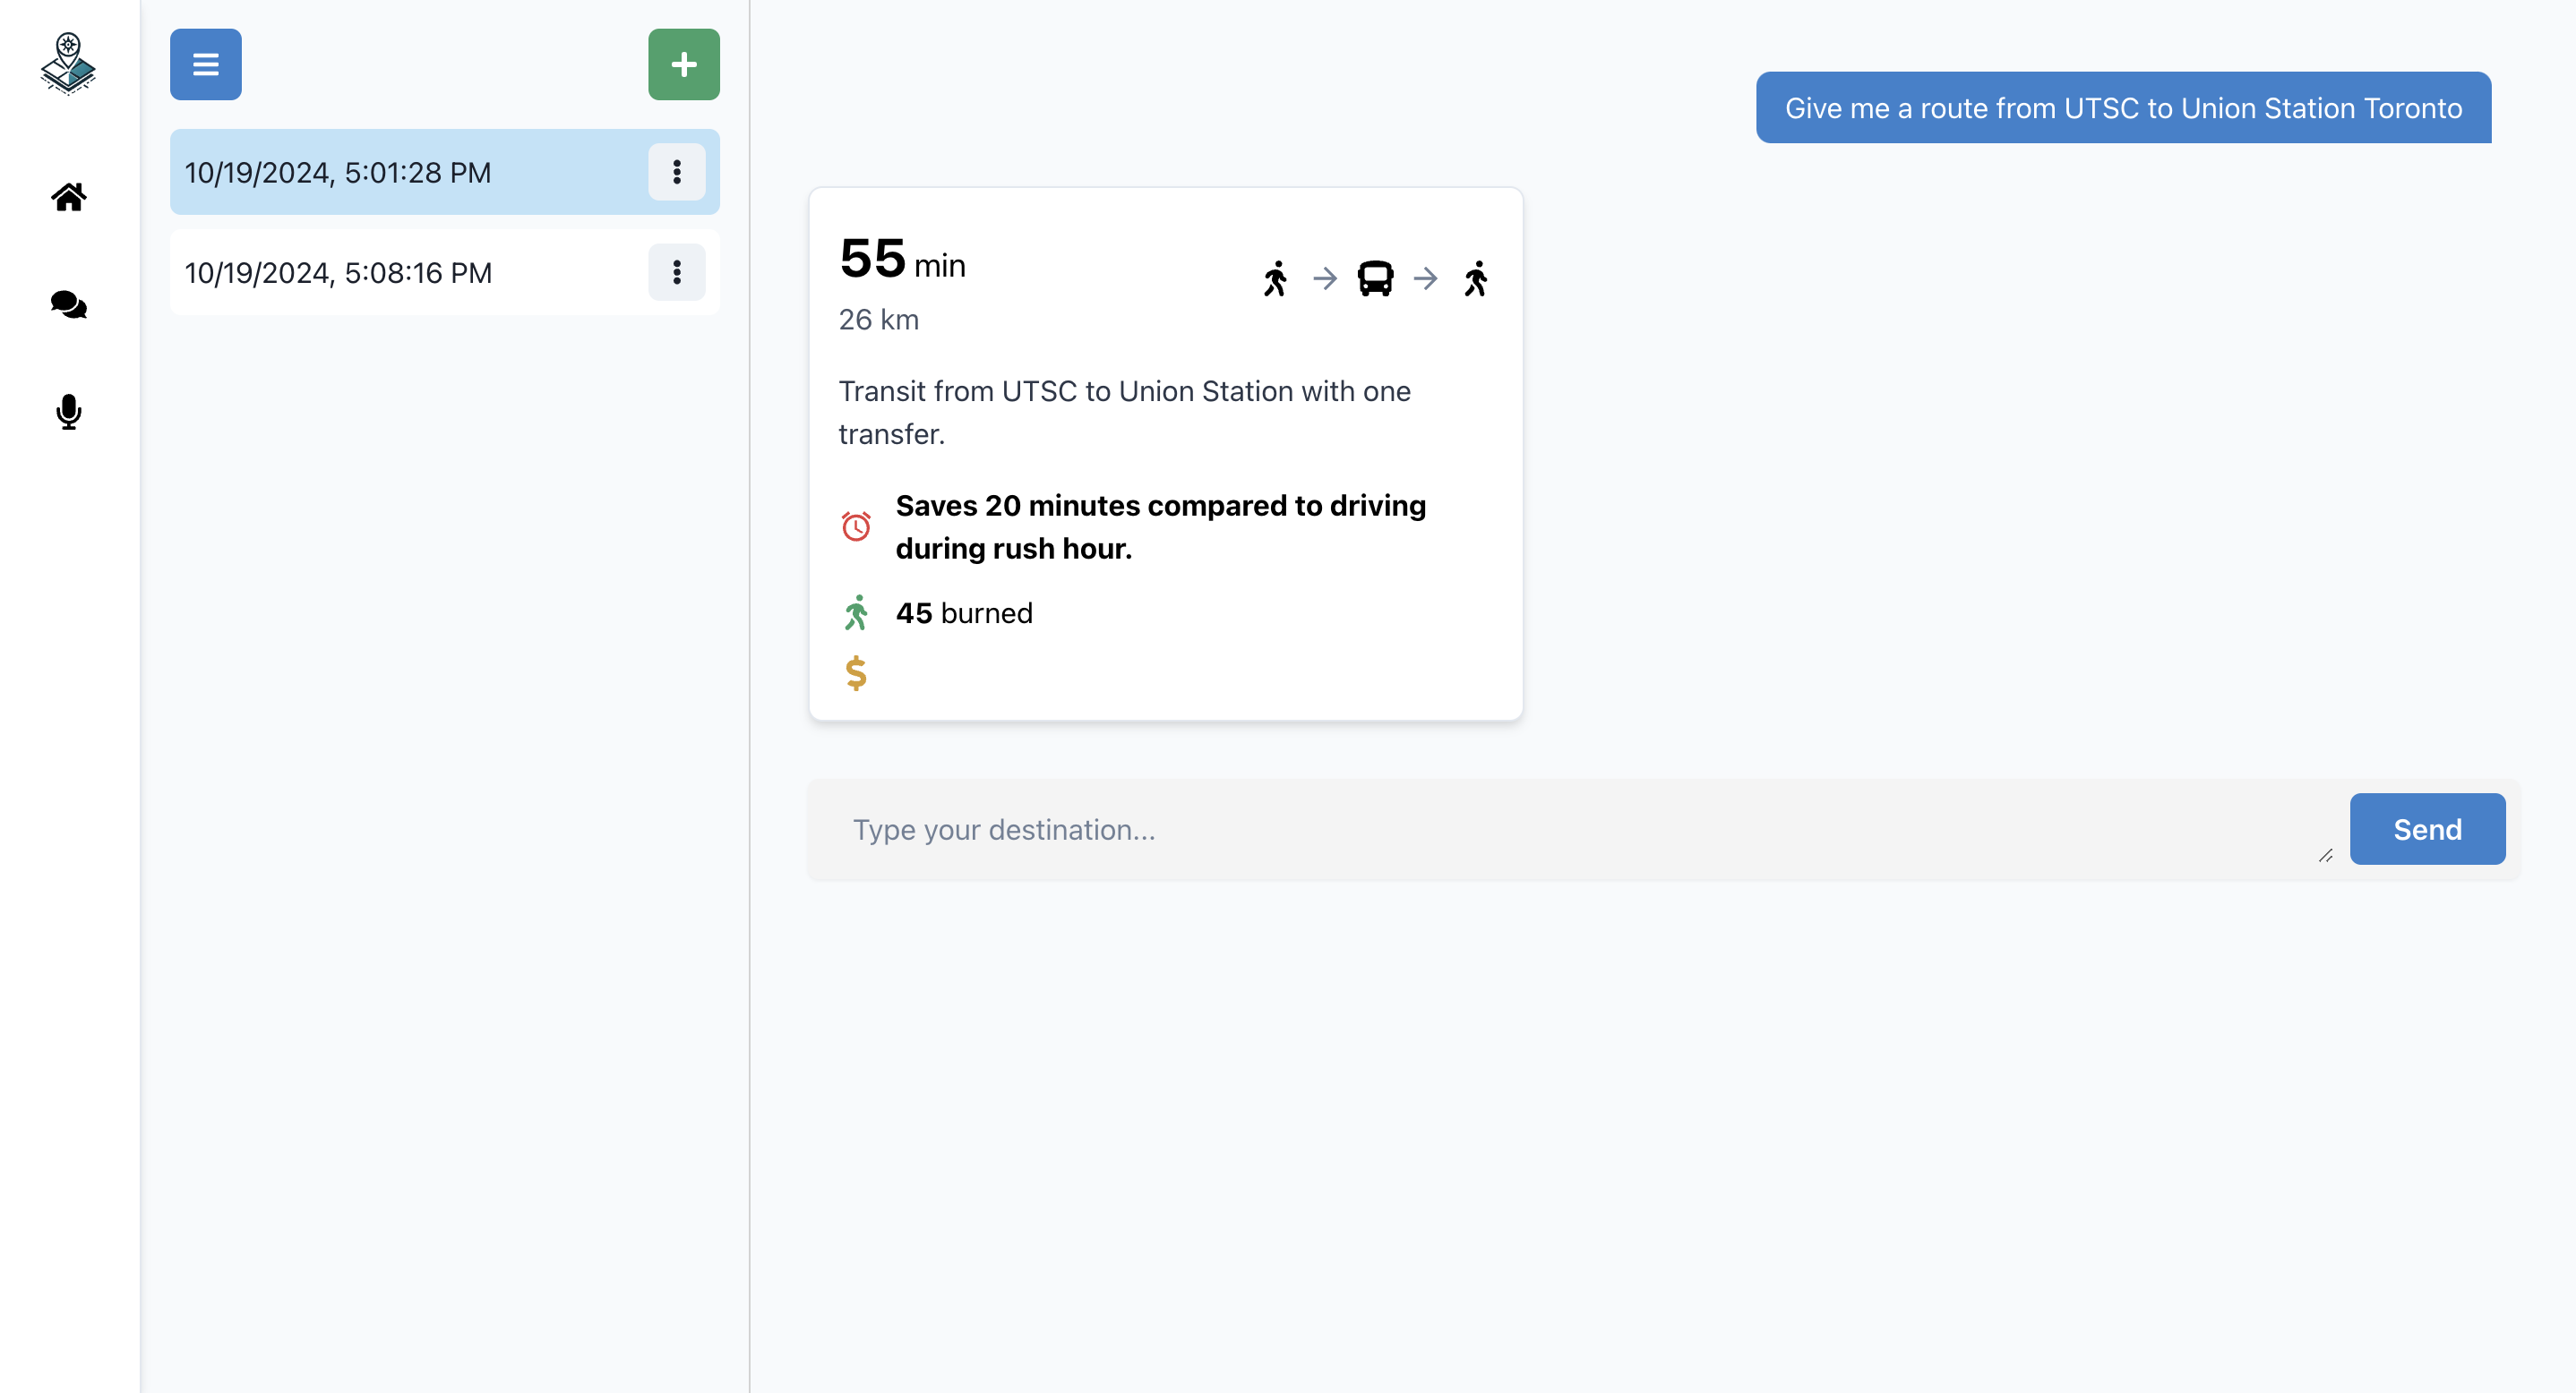
Task: Click the blue user message bubble
Action: coord(2123,108)
